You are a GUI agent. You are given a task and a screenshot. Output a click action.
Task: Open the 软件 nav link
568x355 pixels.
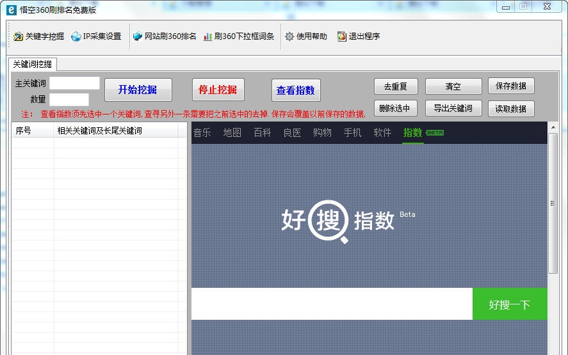(382, 133)
